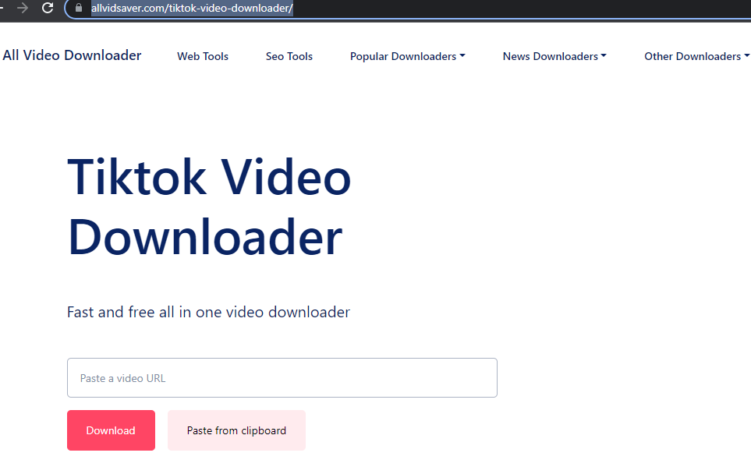751x474 pixels.
Task: View site info via the padlock icon
Action: coord(79,8)
